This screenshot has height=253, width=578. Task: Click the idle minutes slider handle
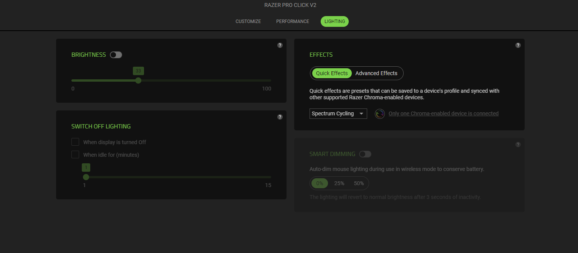pos(86,177)
